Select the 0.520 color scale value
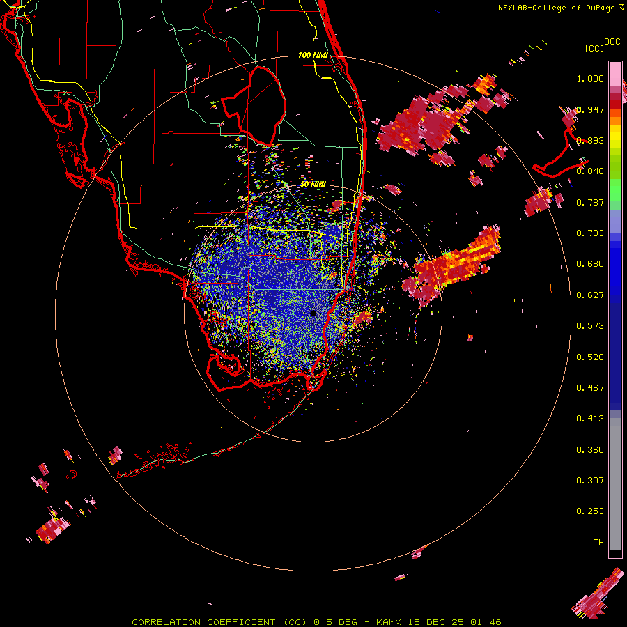 590,357
